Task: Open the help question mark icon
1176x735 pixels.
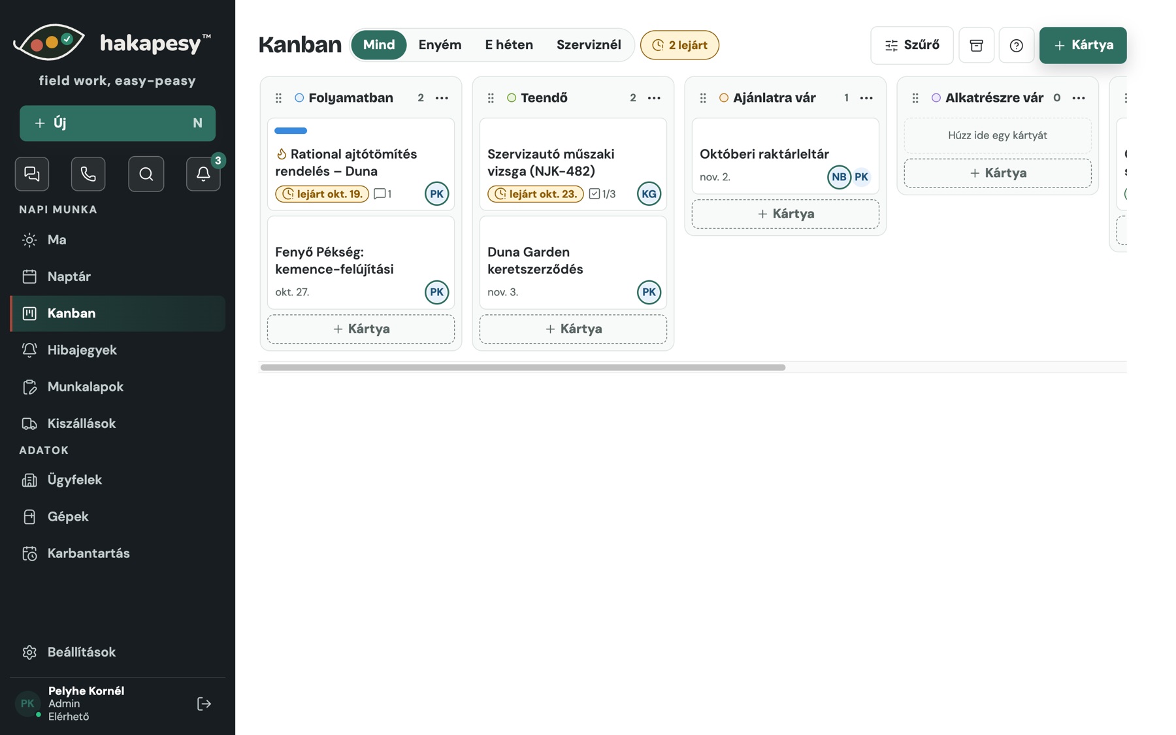Action: [x=1016, y=45]
